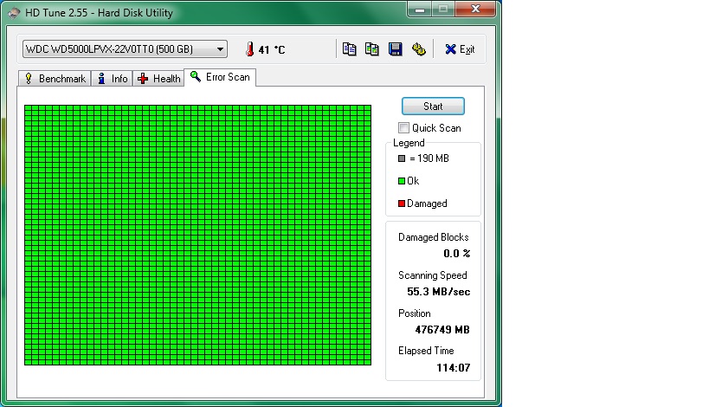Enable the Quick Scan checkbox
The height and width of the screenshot is (407, 709).
pyautogui.click(x=403, y=128)
